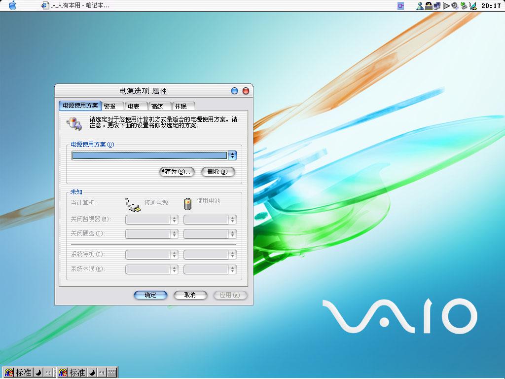This screenshot has height=379, width=505.
Task: Click the 关闭监视器(M): label
Action: click(x=91, y=220)
